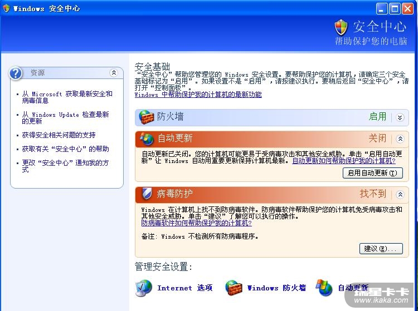Click 自动更新 text link at bottom
The image size is (418, 311).
tap(353, 288)
